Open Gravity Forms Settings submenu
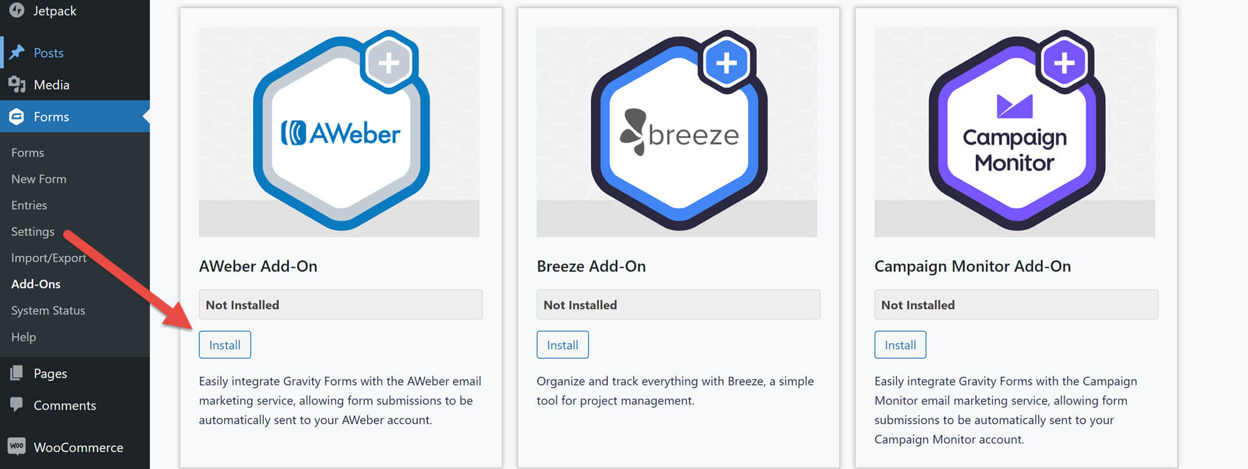Screen dimensions: 1248x469 pyautogui.click(x=33, y=232)
